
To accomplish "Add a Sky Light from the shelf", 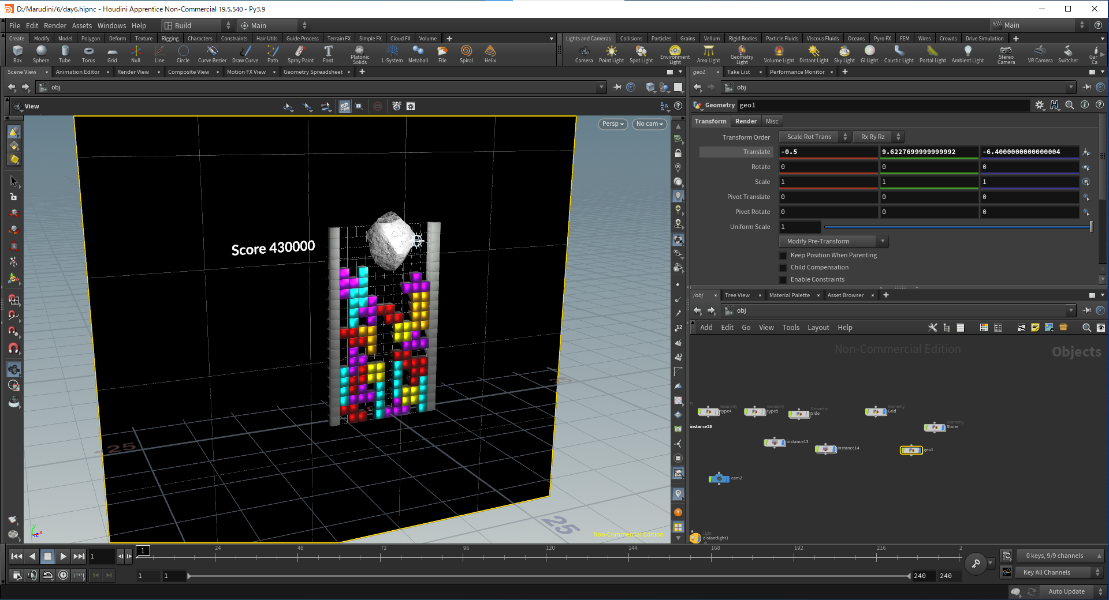I will pyautogui.click(x=844, y=54).
